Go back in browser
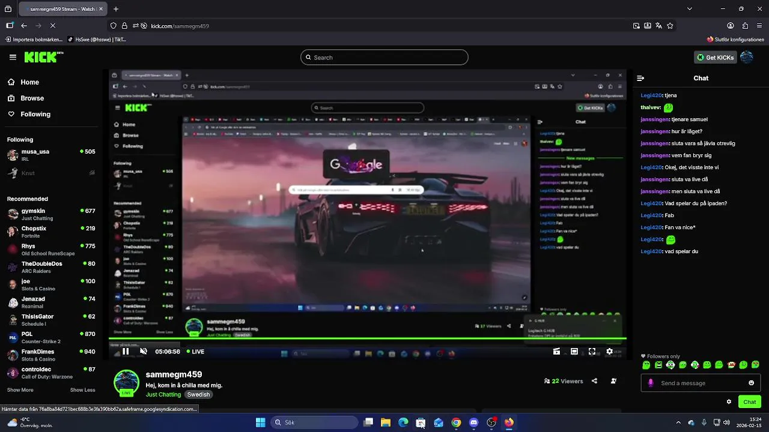Image resolution: width=769 pixels, height=432 pixels. coord(24,26)
